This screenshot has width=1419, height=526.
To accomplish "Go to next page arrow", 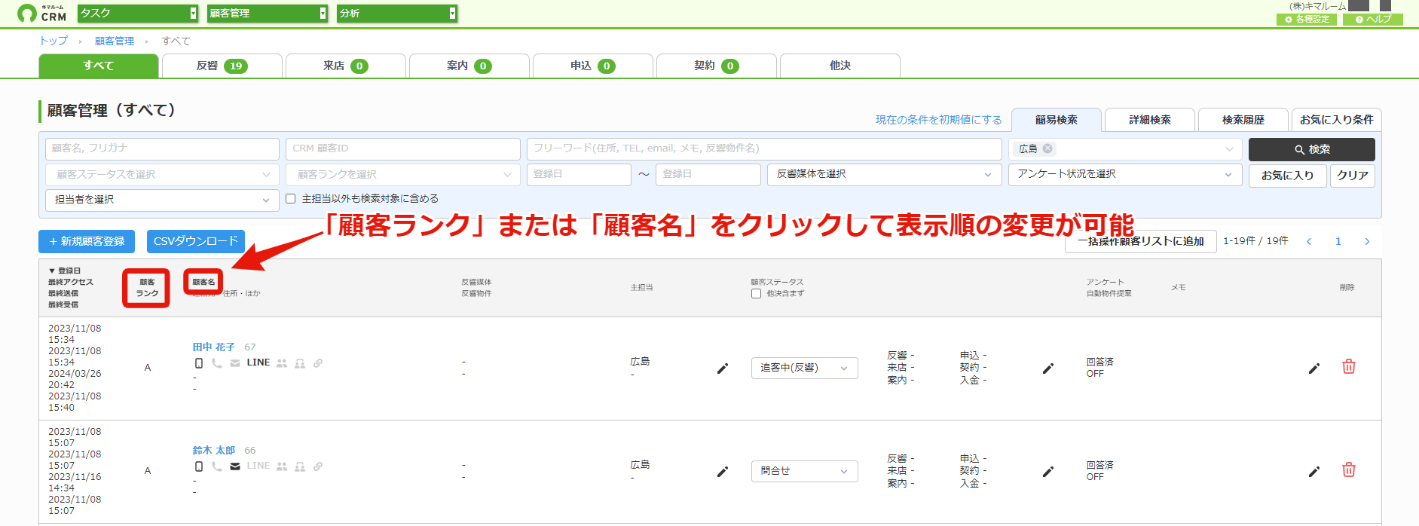I will [x=1367, y=241].
